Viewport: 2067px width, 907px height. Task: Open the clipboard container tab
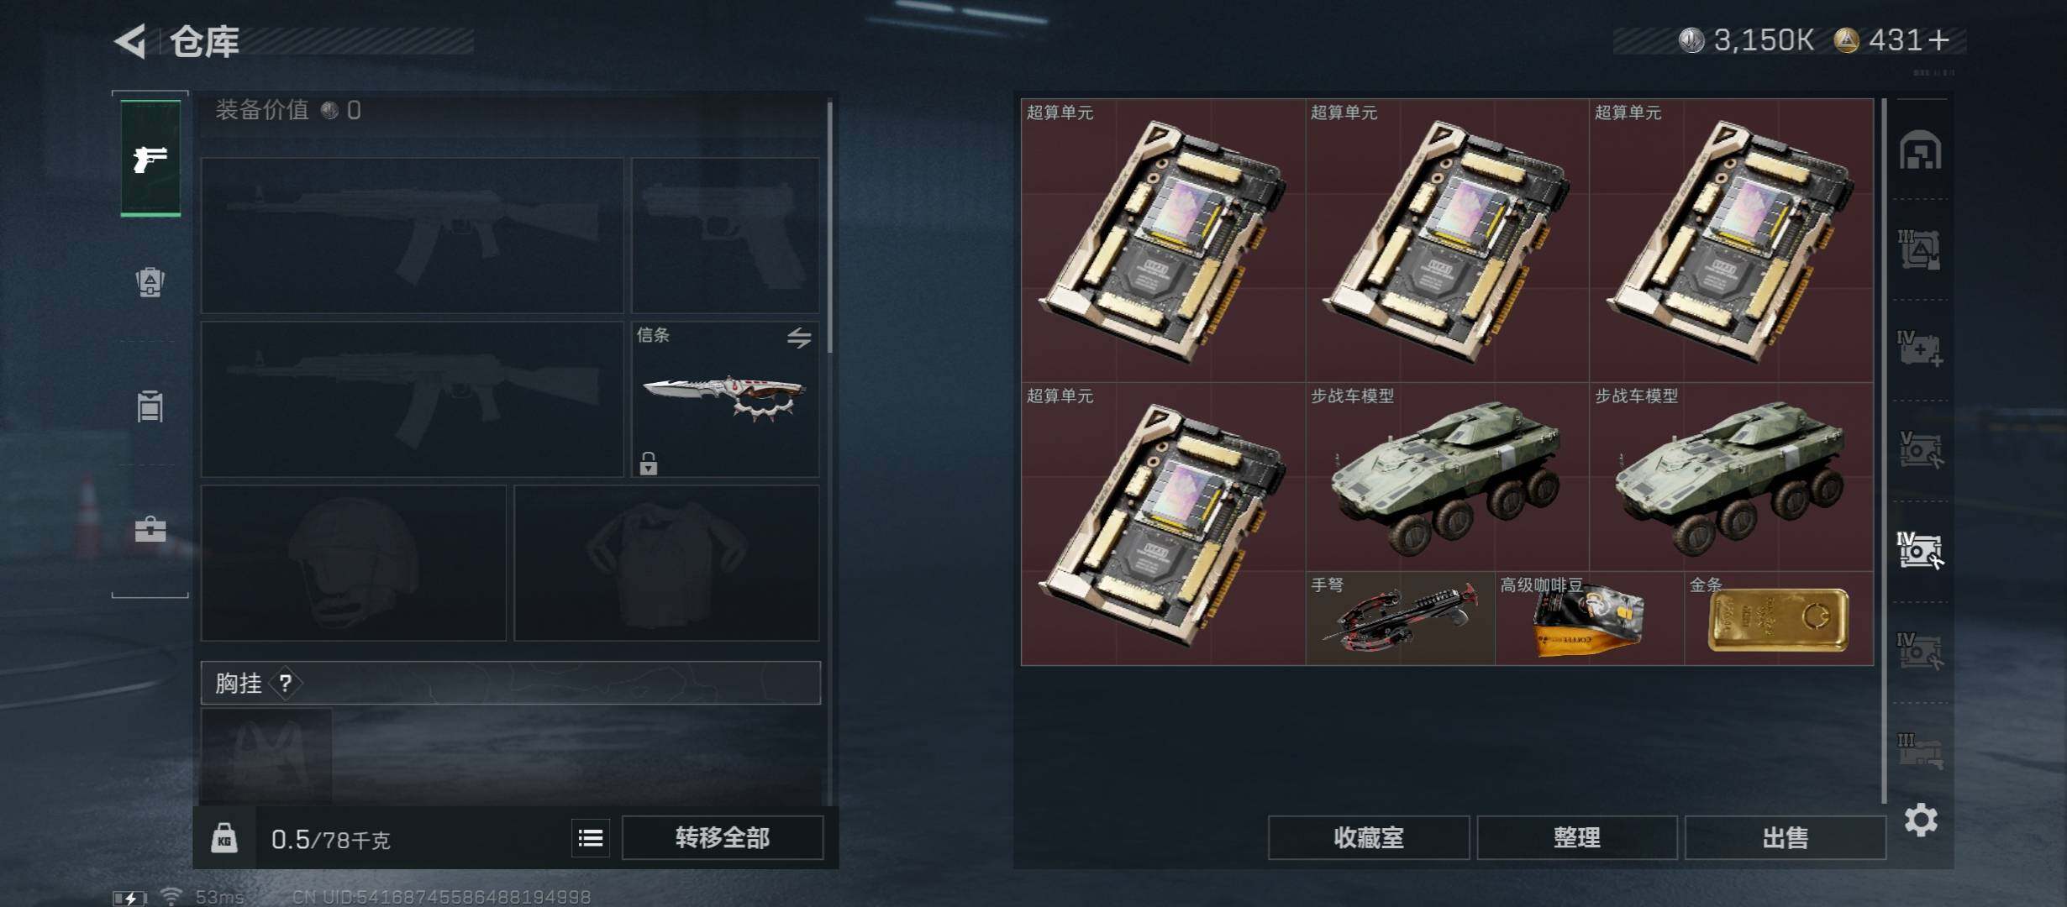[x=150, y=406]
